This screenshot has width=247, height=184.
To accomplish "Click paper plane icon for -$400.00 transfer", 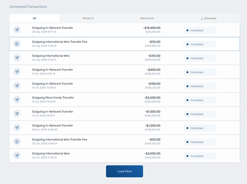I will pyautogui.click(x=17, y=72).
